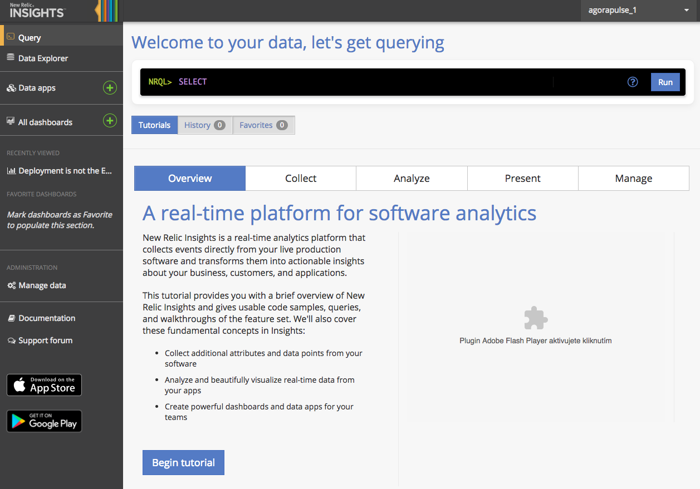Click the 'Welcome to your data, let's get querying' heading

(x=288, y=43)
